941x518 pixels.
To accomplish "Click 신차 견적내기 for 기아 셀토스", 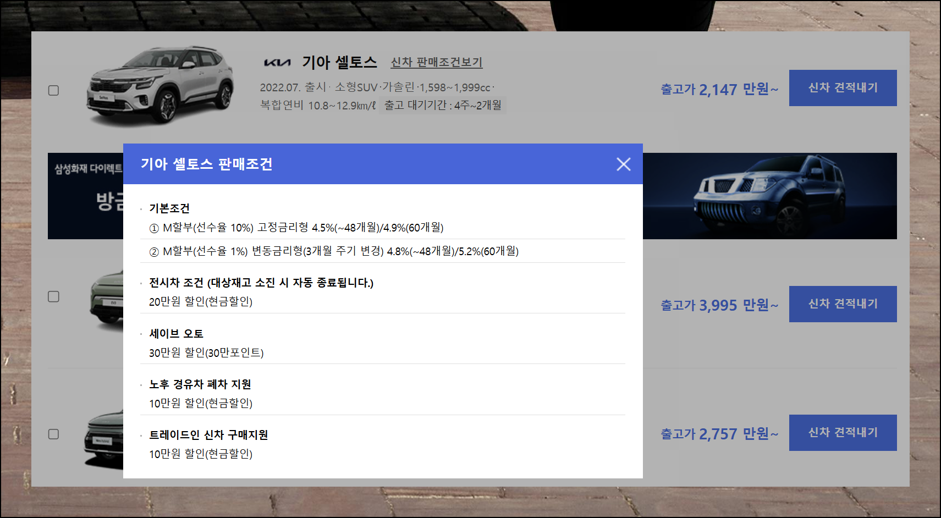I will [843, 88].
